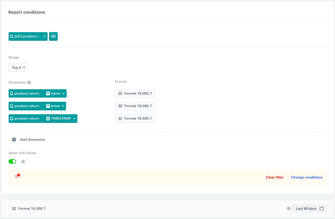Click Change conditions link

pos(307,177)
